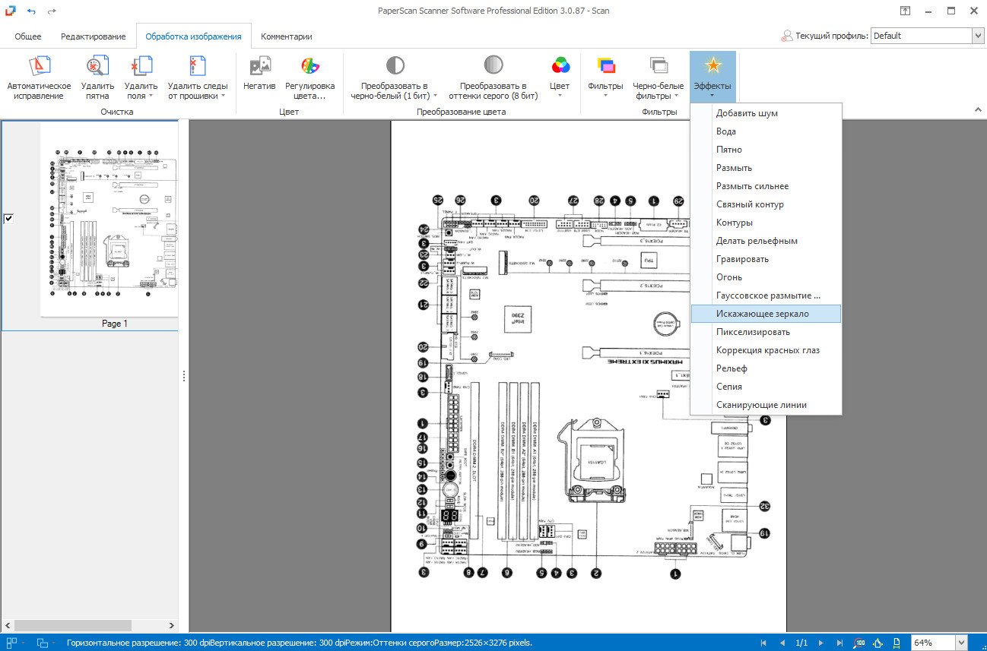Image resolution: width=987 pixels, height=651 pixels.
Task: Click the Автоматическое исправление icon
Action: point(39,67)
